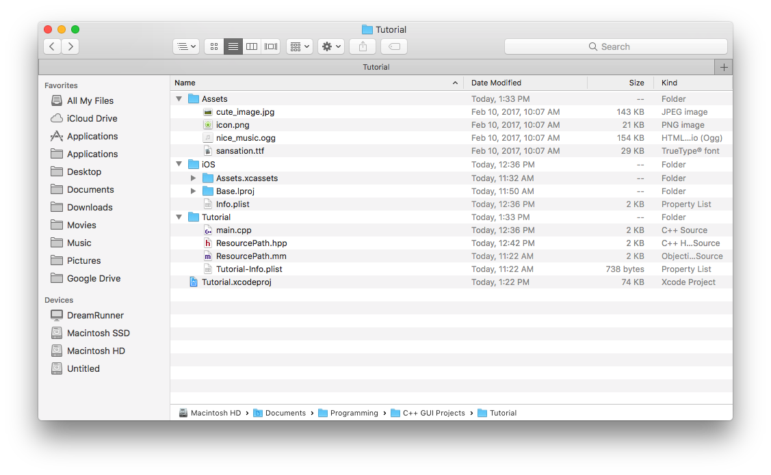Open the item arrangement dropdown
This screenshot has height=475, width=771.
[299, 46]
